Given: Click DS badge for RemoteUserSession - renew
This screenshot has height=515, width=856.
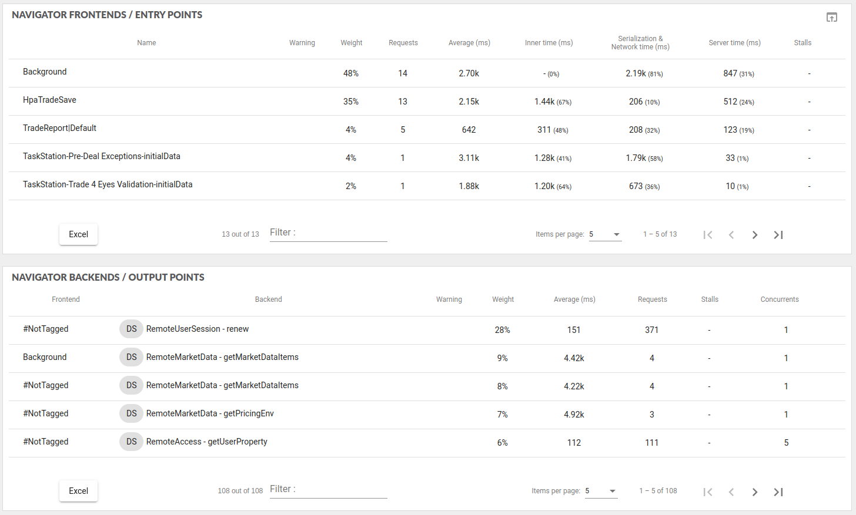Looking at the screenshot, I should [131, 329].
